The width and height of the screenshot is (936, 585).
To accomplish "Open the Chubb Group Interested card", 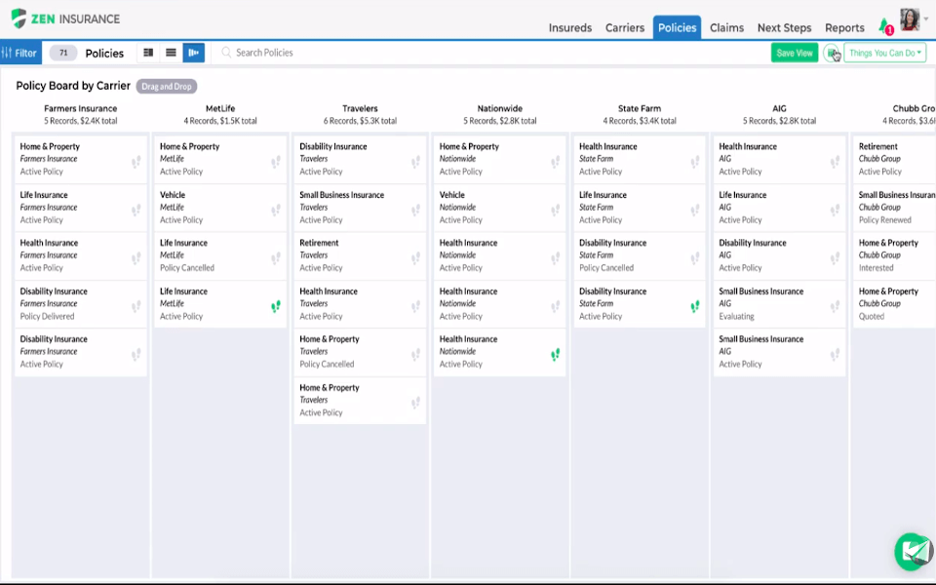I will 894,255.
